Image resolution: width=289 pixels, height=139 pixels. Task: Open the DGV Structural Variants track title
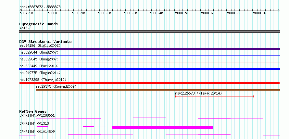coord(45,42)
